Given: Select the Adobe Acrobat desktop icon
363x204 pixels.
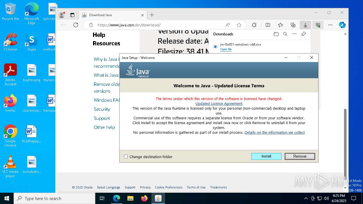Looking at the screenshot, I should tap(10, 75).
